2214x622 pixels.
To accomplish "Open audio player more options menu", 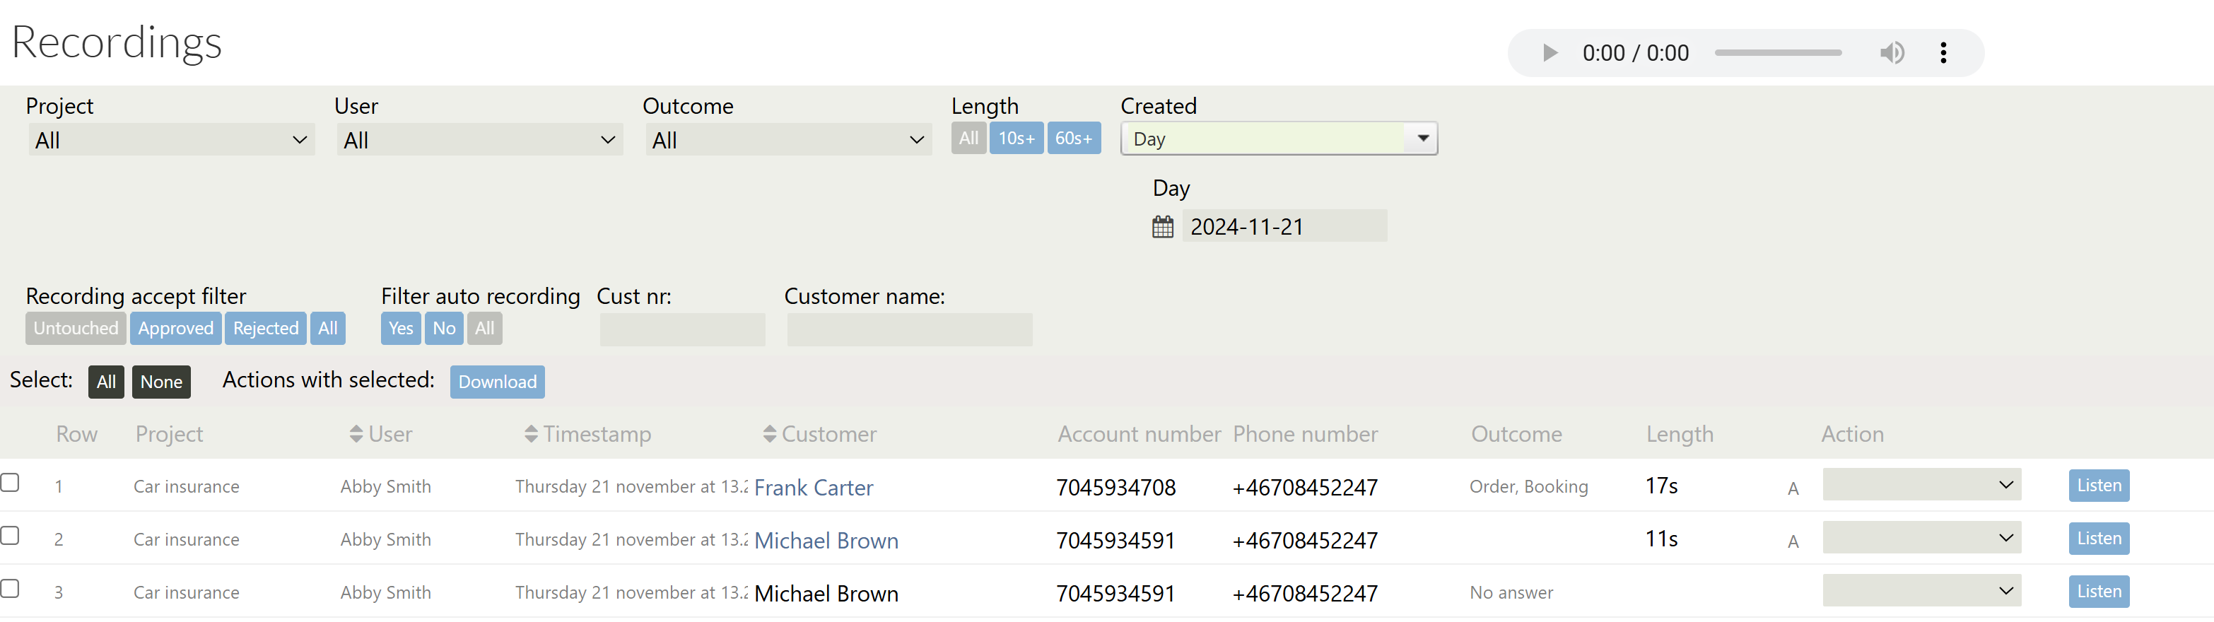I will pos(1943,53).
